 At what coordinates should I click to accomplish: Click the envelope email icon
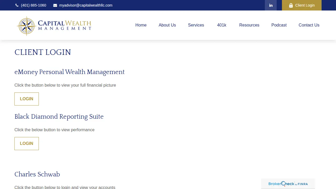[x=55, y=5]
